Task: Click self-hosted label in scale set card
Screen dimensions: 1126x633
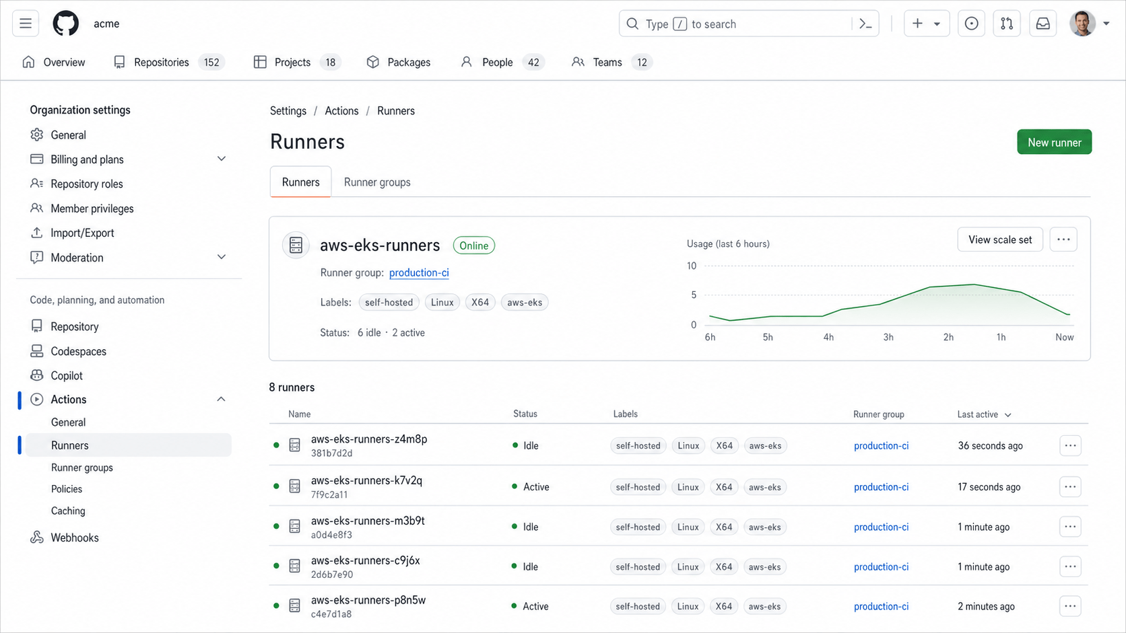Action: [389, 303]
